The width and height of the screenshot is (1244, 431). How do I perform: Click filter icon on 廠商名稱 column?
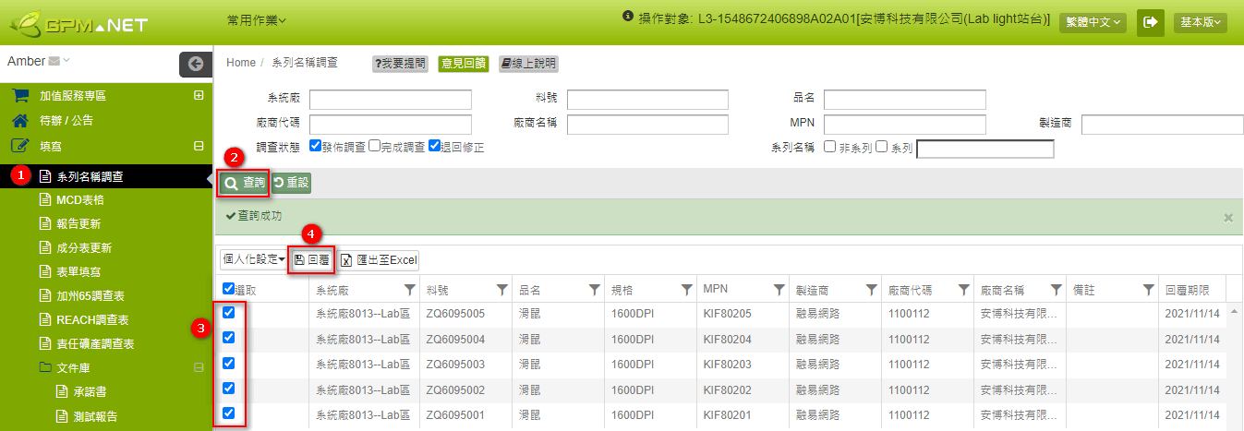coord(1056,290)
